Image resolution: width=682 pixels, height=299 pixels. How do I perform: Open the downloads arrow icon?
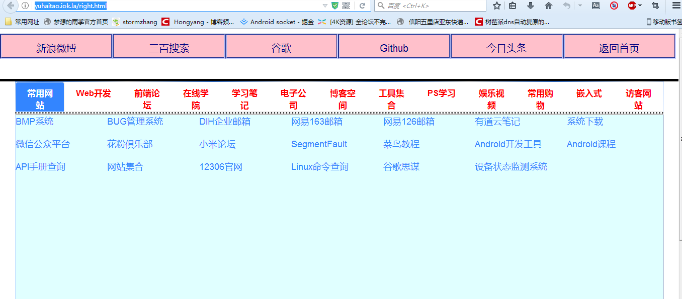[x=531, y=6]
